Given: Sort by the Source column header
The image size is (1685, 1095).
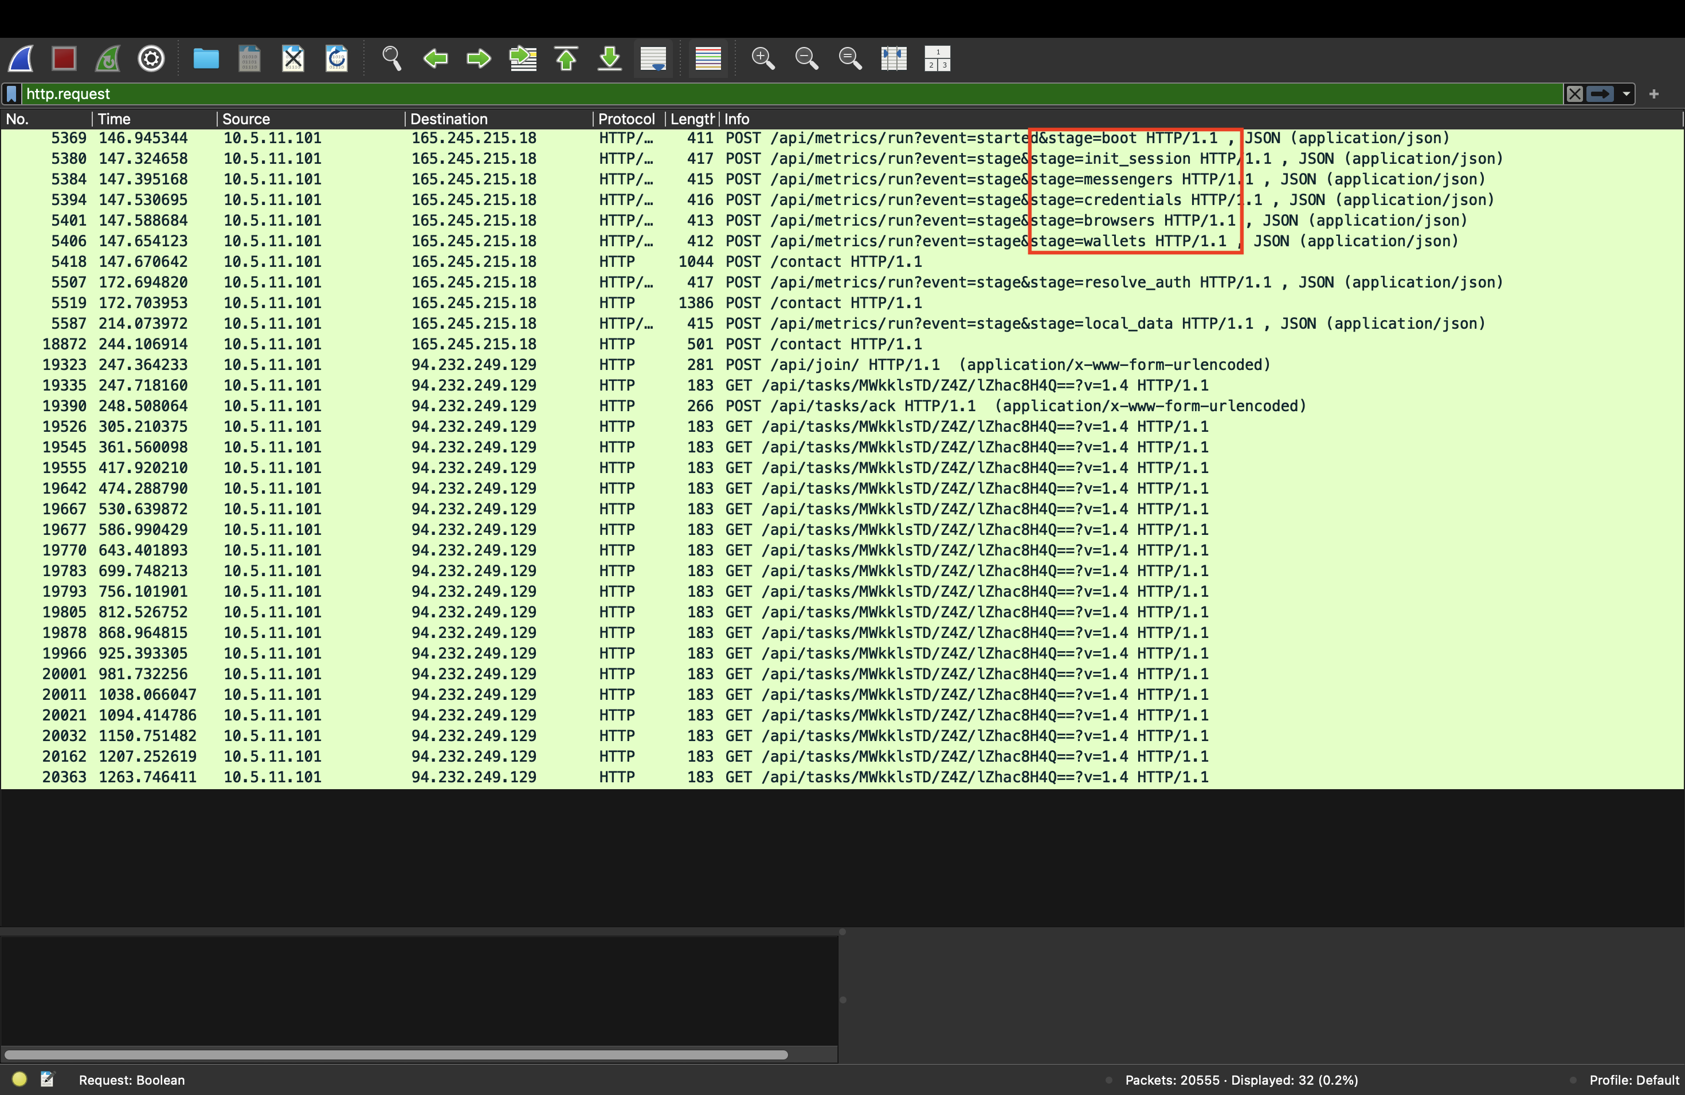Looking at the screenshot, I should coord(311,119).
